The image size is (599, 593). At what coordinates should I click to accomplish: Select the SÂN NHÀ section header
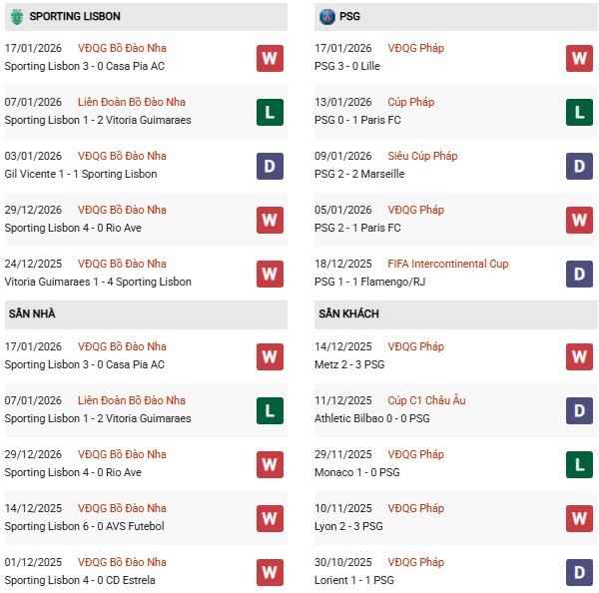[x=32, y=314]
